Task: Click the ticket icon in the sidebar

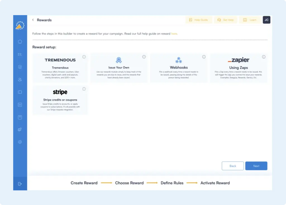Action: (20, 92)
